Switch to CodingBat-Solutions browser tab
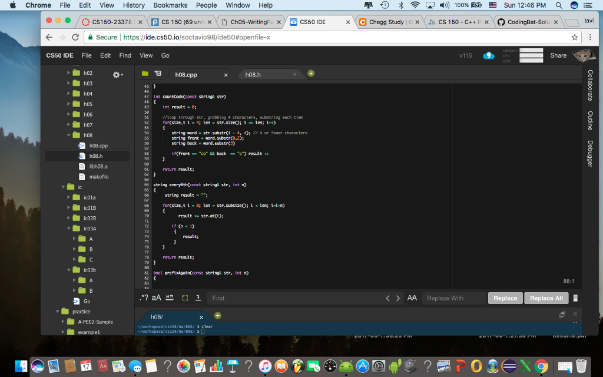Image resolution: width=603 pixels, height=377 pixels. click(x=528, y=22)
